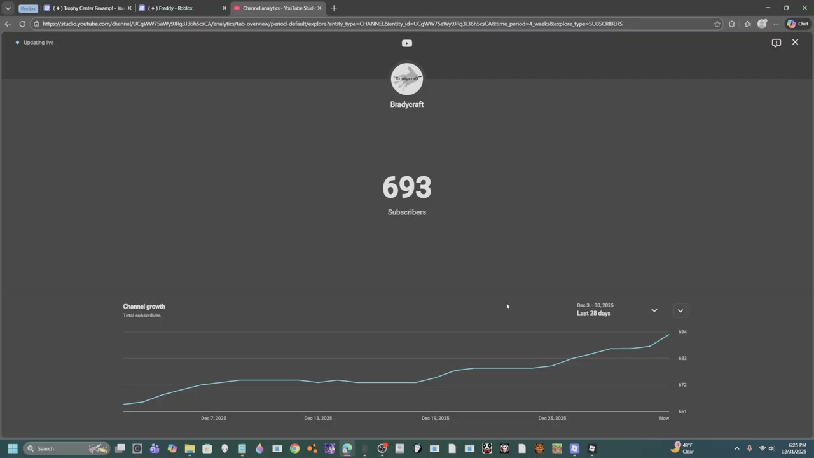Viewport: 814px width, 458px height.
Task: Open Roblox from the taskbar
Action: pyautogui.click(x=592, y=448)
